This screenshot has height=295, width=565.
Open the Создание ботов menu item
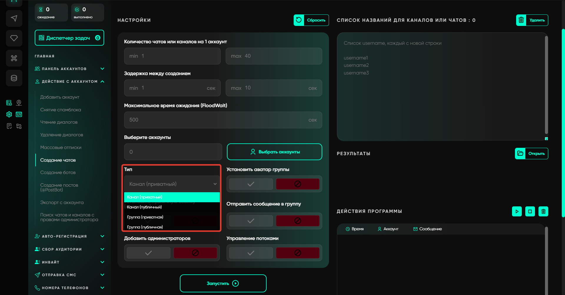click(58, 173)
